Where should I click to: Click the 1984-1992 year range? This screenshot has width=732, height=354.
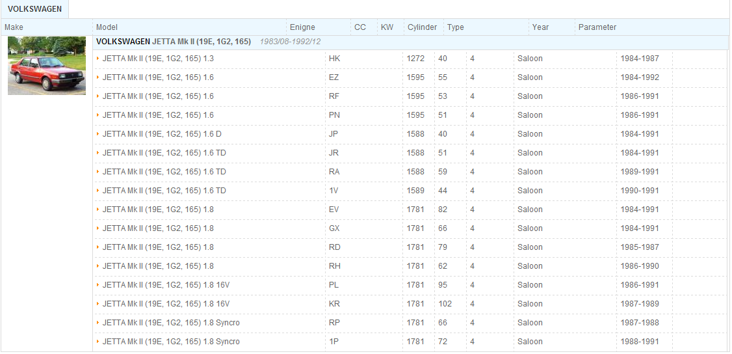tap(640, 77)
